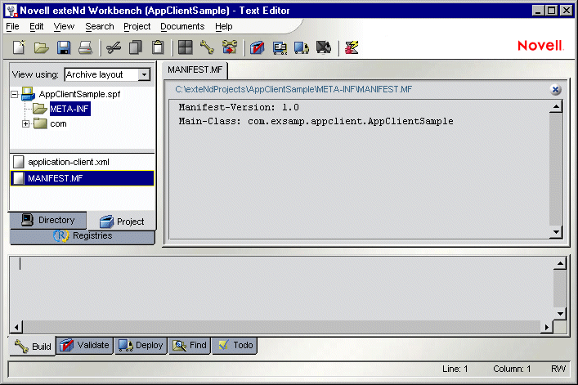Switch to the Project tab
The width and height of the screenshot is (578, 385).
(x=122, y=222)
